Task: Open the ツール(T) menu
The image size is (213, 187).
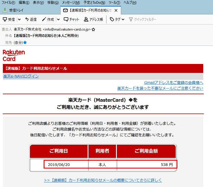Action: [x=114, y=3]
